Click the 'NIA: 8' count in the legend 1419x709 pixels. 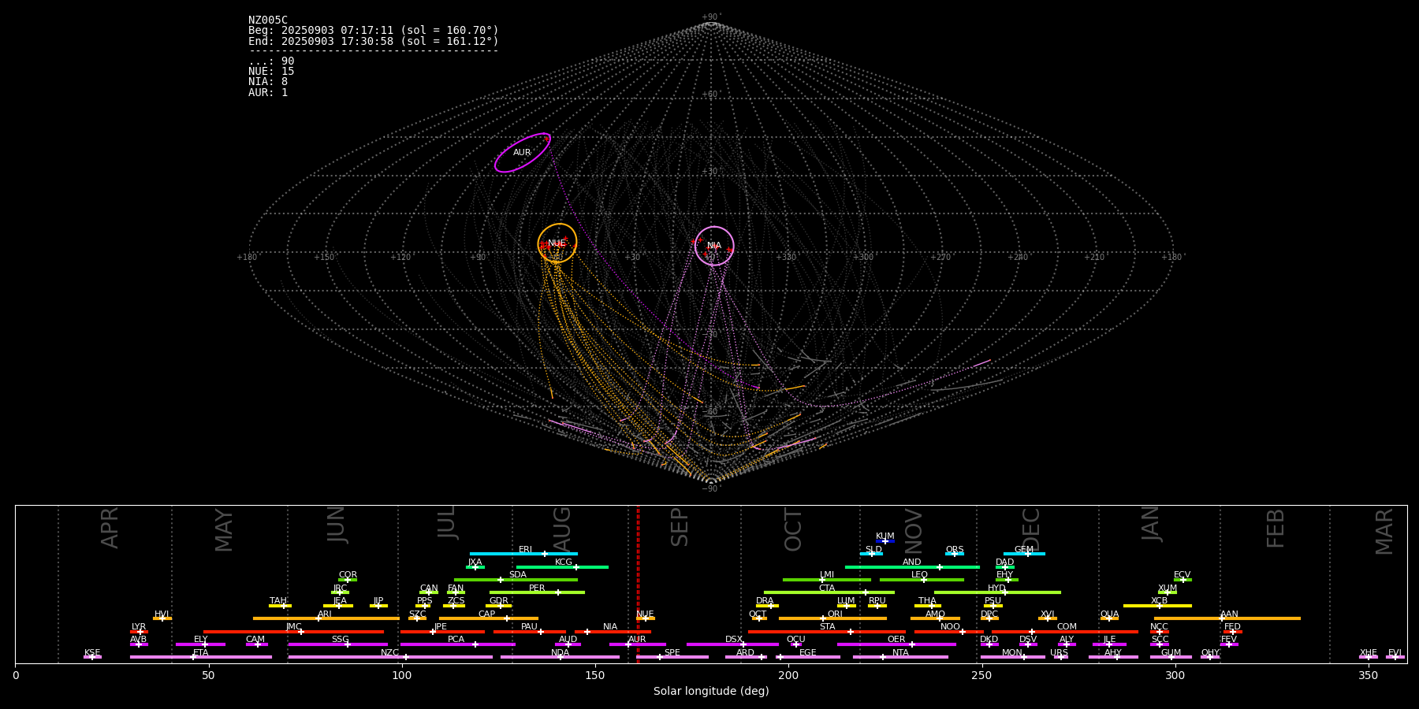coord(268,82)
